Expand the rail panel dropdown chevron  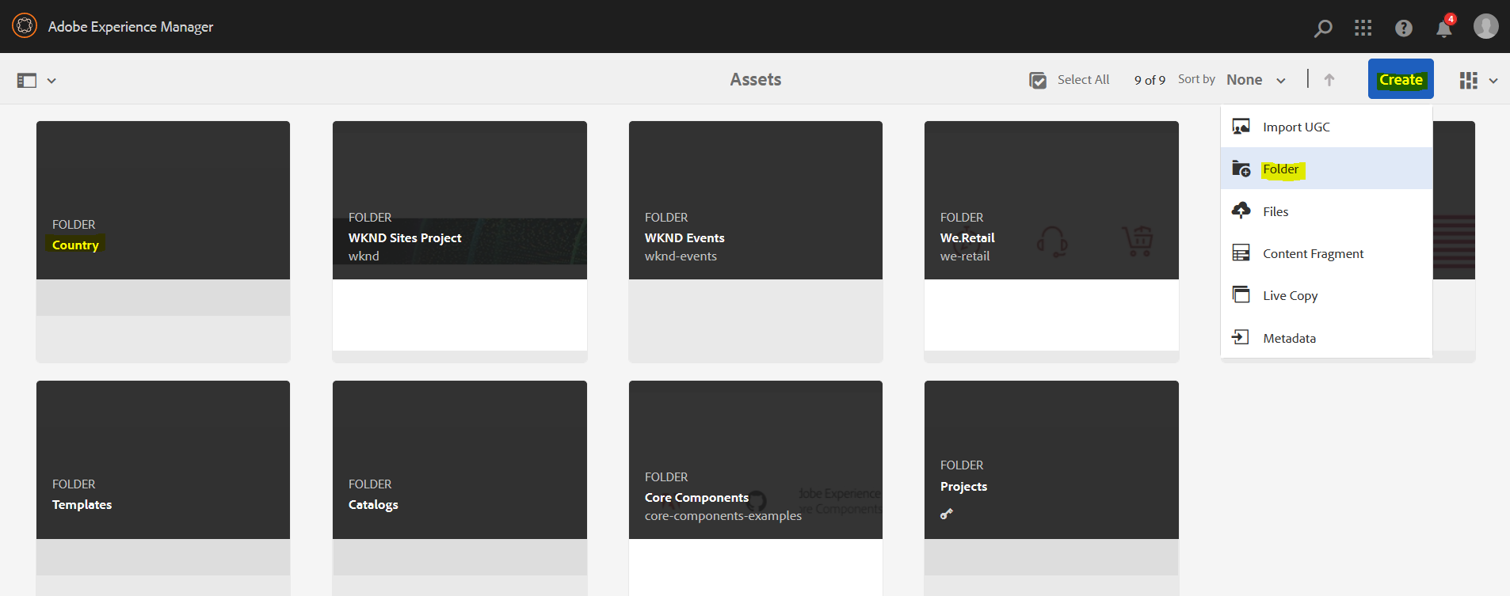(51, 81)
